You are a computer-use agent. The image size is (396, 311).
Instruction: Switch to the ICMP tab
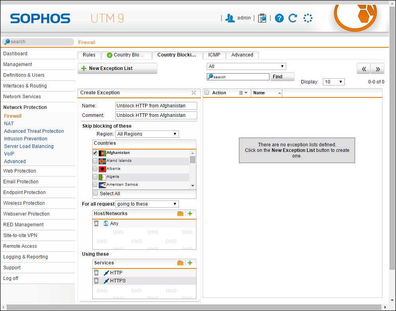[x=214, y=55]
